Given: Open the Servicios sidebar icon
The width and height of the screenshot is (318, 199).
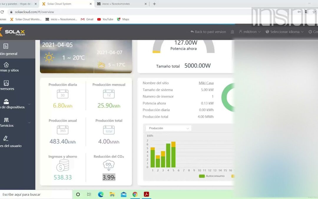Looking at the screenshot, I should [x=6, y=120].
